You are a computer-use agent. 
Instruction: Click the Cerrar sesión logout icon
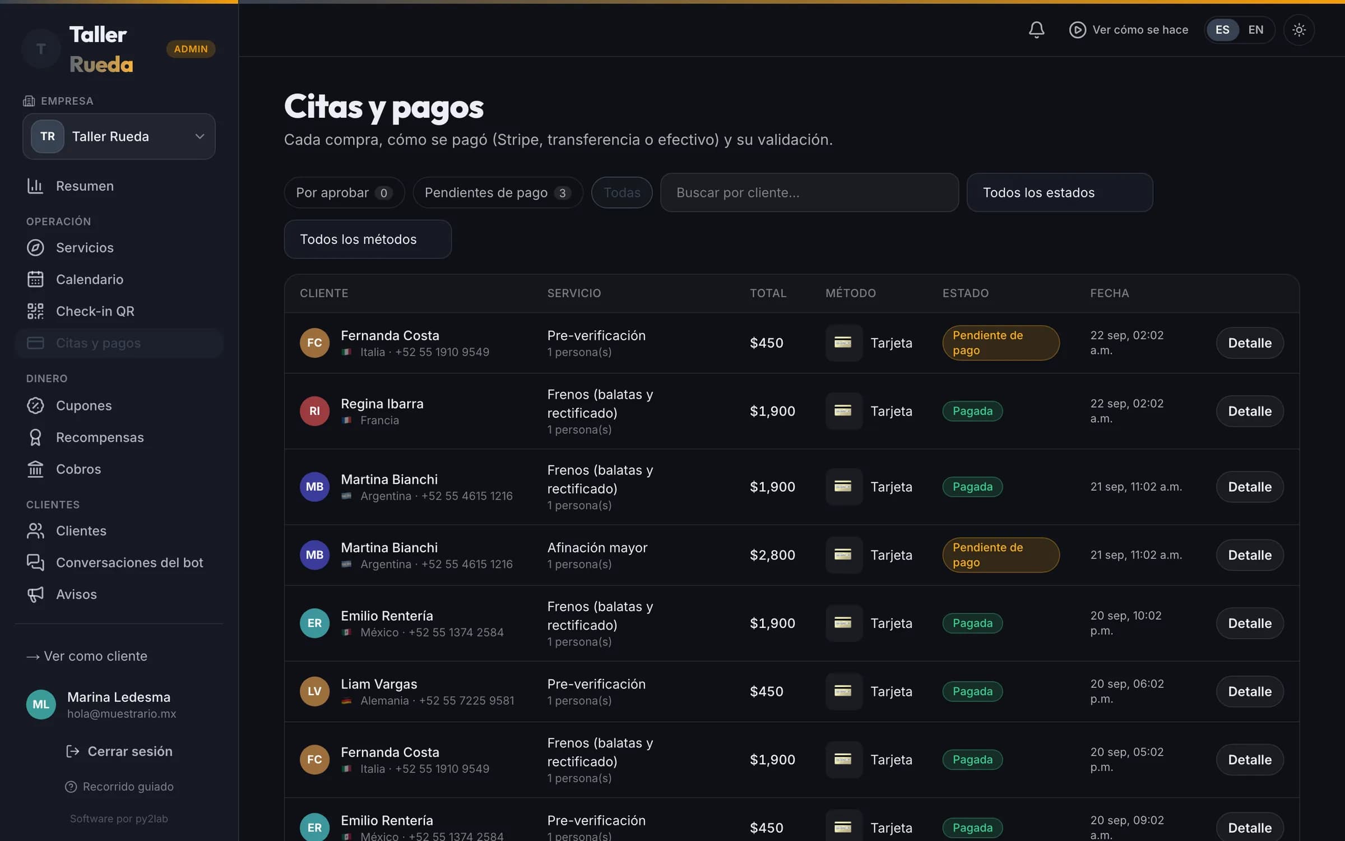point(72,751)
